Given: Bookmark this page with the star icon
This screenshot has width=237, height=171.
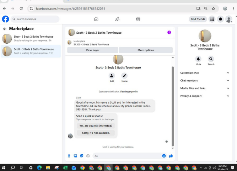Looking at the screenshot, I should [x=213, y=9].
